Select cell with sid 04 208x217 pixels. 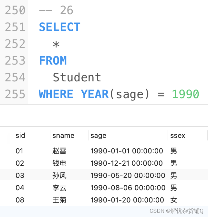coord(20,188)
